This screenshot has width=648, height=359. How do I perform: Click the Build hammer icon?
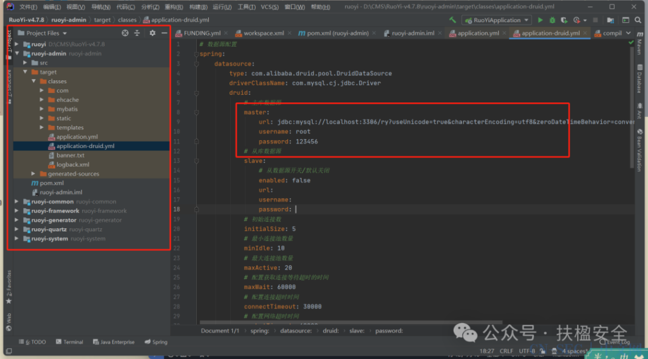[x=452, y=20]
